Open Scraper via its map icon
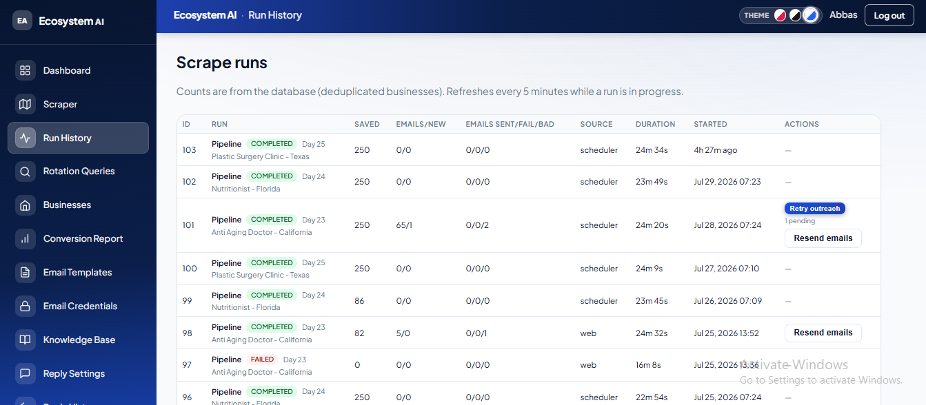The width and height of the screenshot is (926, 405). point(26,104)
